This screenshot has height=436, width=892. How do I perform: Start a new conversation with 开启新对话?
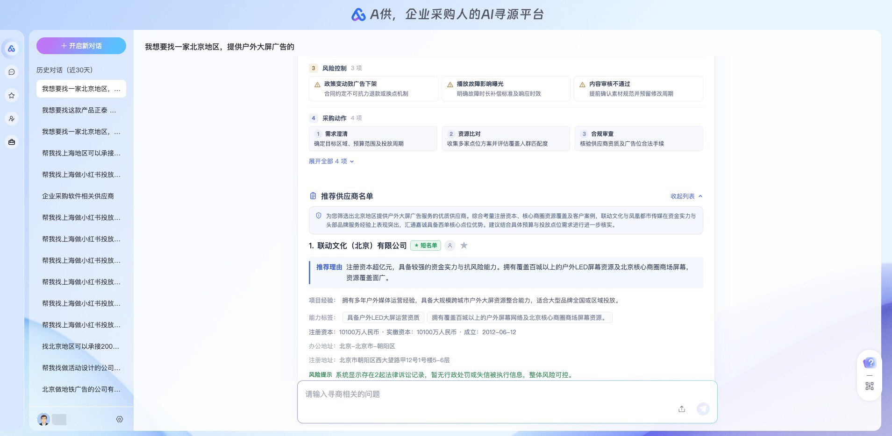click(x=81, y=46)
